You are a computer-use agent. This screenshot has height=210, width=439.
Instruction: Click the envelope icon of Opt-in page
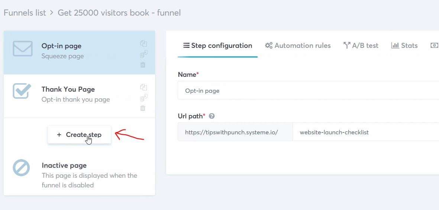tap(23, 49)
